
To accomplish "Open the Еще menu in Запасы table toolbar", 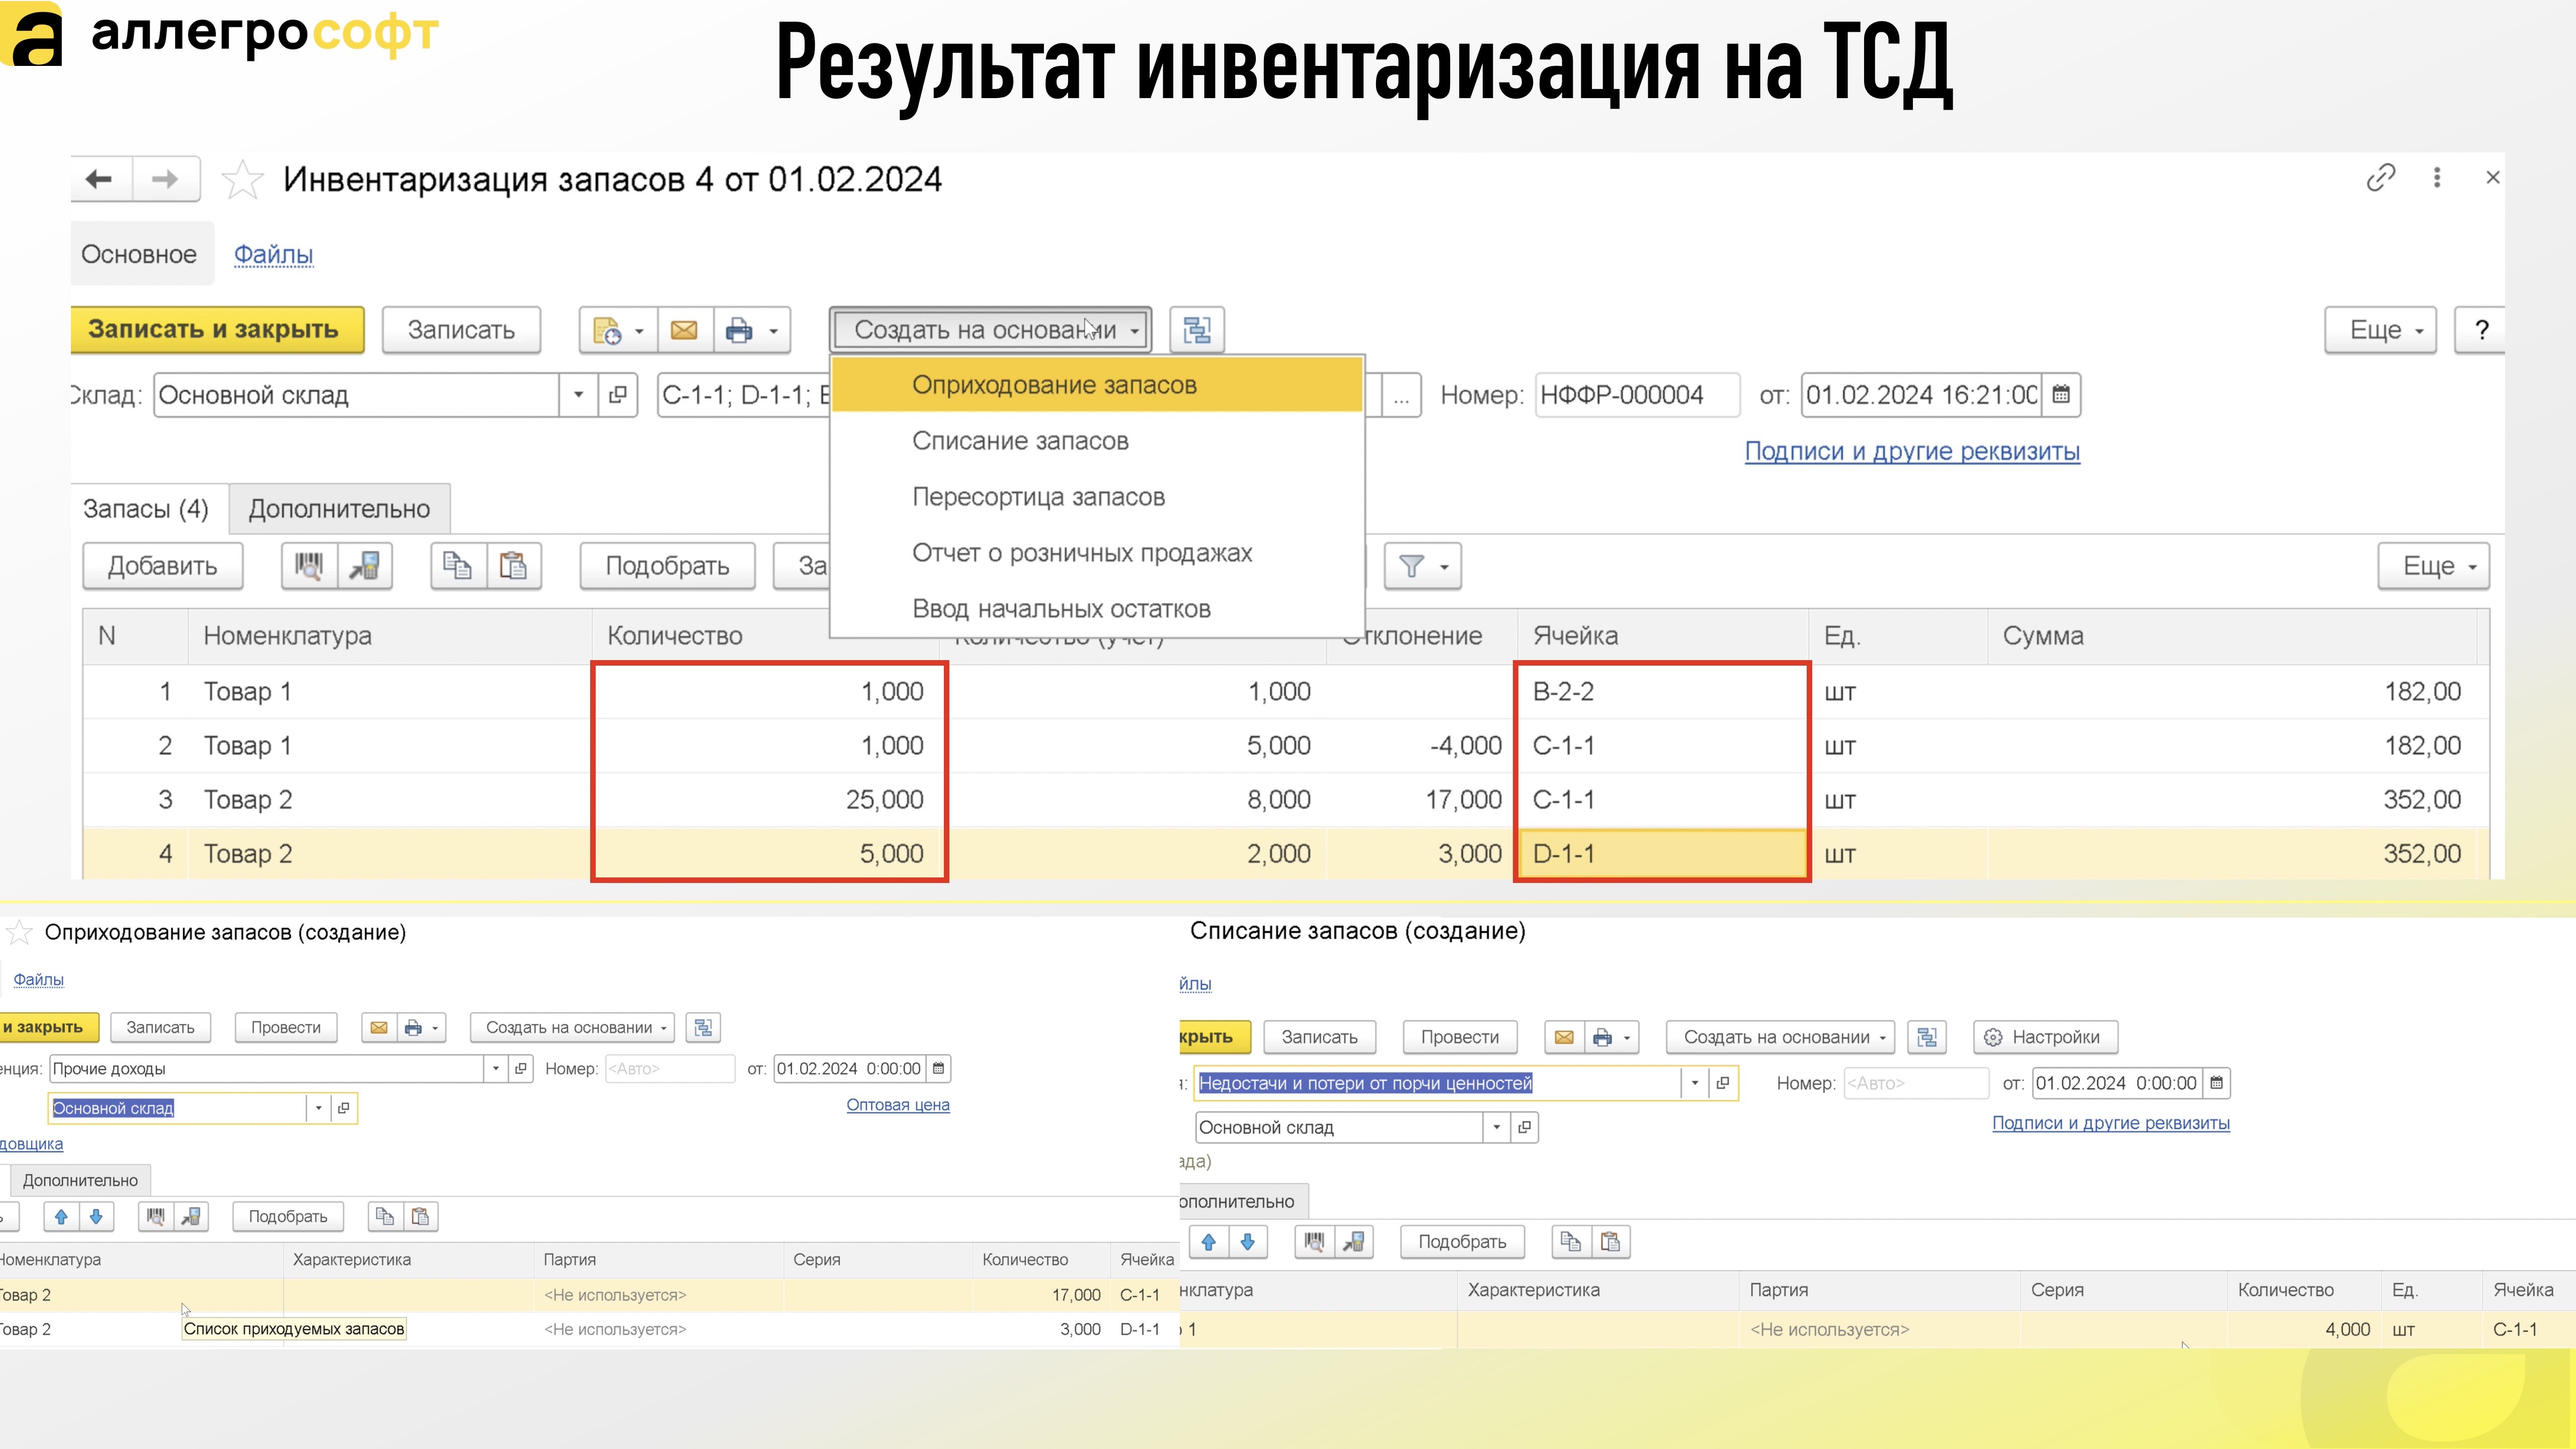I will click(x=2434, y=566).
